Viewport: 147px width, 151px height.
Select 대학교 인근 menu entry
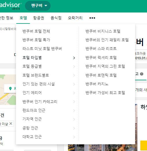point(32,137)
